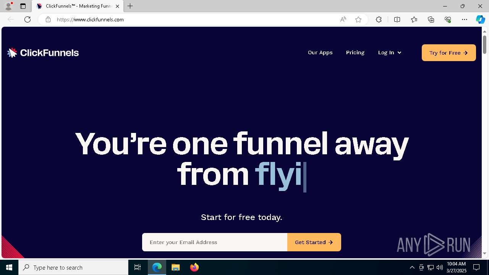Click the Get Started button
The width and height of the screenshot is (489, 275).
[314, 242]
